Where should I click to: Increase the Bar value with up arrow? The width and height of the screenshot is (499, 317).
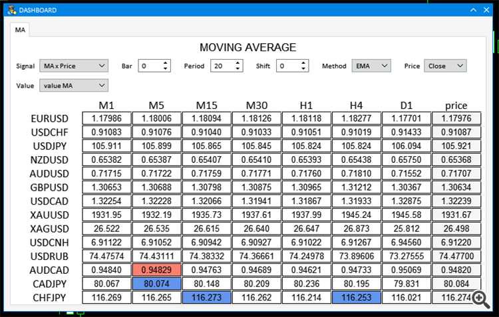(x=165, y=63)
